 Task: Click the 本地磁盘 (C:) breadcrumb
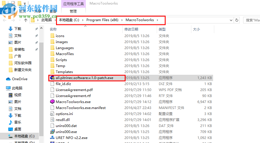69,20
